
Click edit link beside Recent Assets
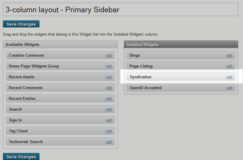109,77
